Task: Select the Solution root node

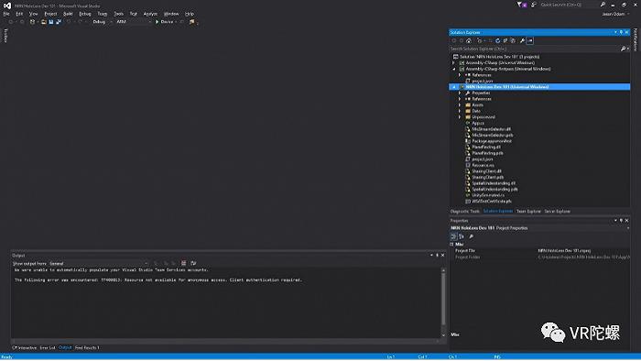Action: (499, 57)
